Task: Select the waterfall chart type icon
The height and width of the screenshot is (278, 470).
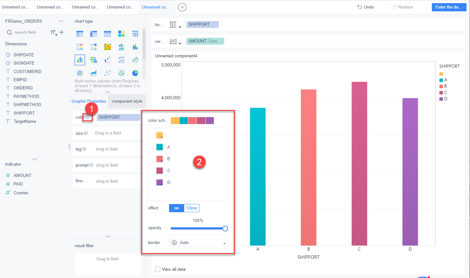Action: (108, 60)
